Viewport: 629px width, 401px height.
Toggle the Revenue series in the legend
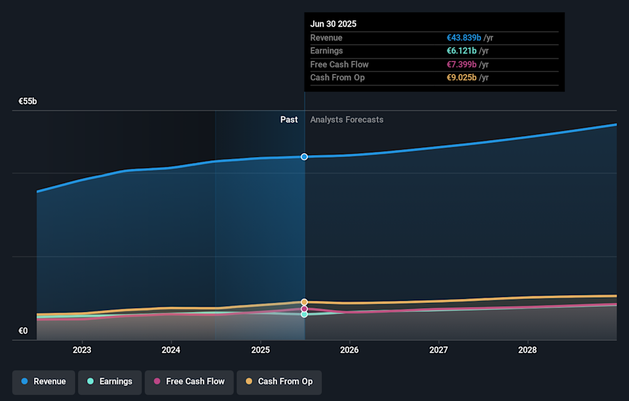point(43,381)
